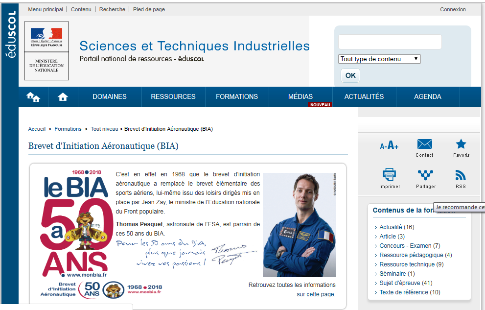The height and width of the screenshot is (310, 485).
Task: Open Article (3) content list
Action: tap(392, 237)
